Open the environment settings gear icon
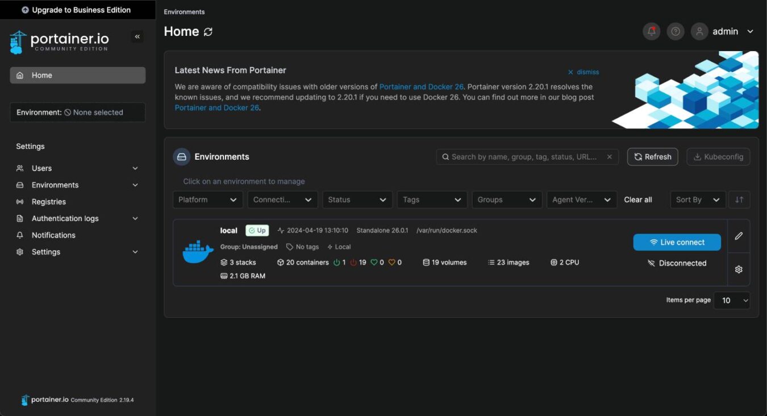767x416 pixels. click(x=738, y=269)
